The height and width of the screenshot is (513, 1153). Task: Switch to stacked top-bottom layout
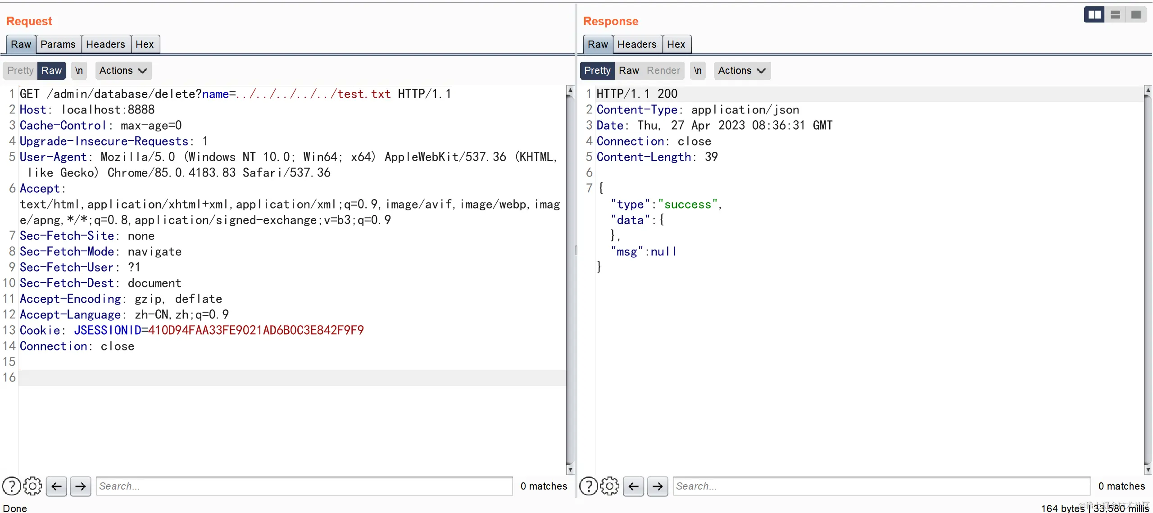1115,15
